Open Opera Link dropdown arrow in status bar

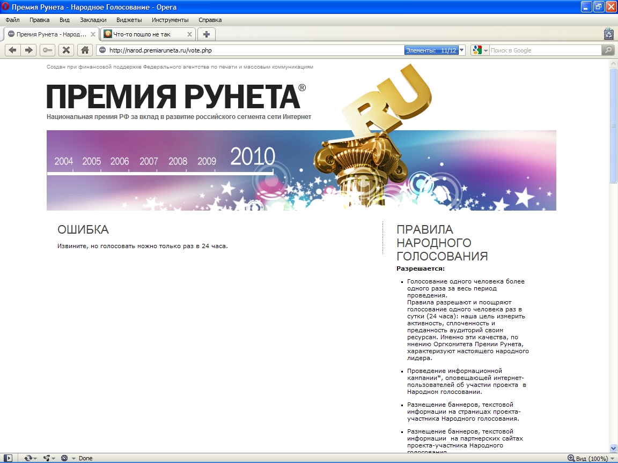(x=35, y=458)
